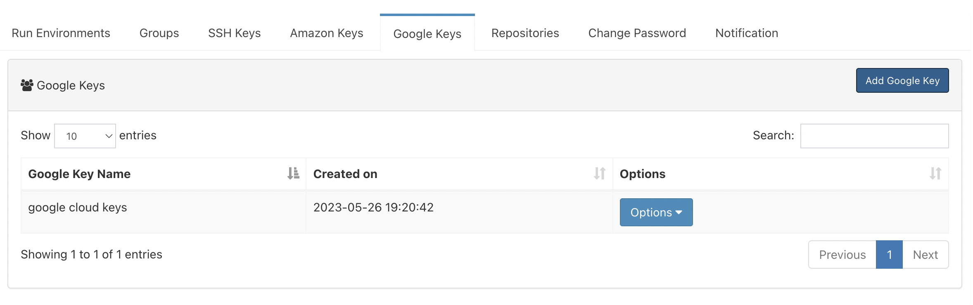Select page 1 in pagination
This screenshot has height=305, width=973.
[890, 255]
